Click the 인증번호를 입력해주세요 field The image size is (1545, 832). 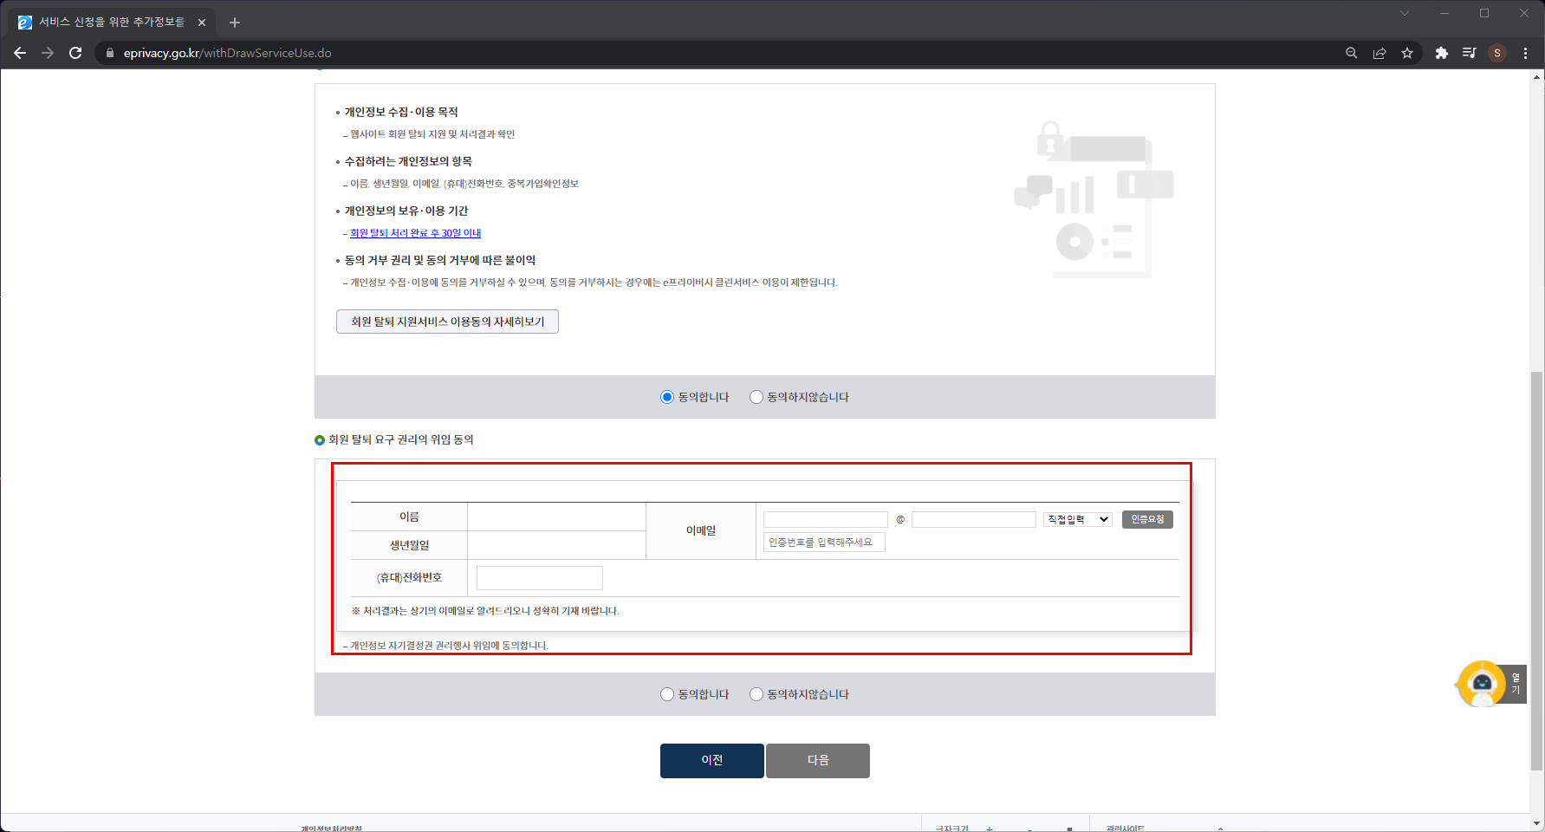pos(824,543)
